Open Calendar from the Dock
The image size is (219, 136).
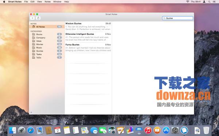pos(58,130)
